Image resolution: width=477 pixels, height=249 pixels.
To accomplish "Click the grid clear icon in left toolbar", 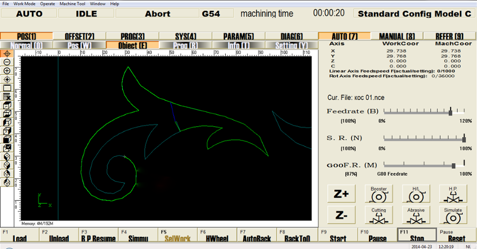I will click(x=7, y=96).
